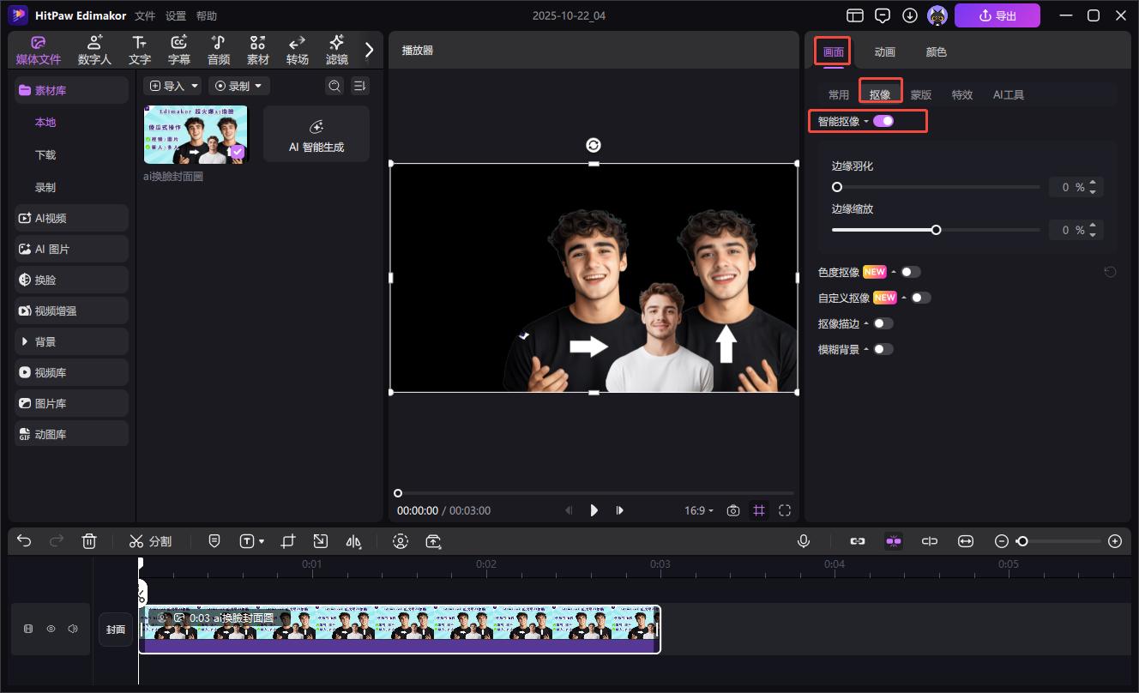This screenshot has height=693, width=1139.
Task: Switch to the 动画 tab
Action: coord(884,51)
